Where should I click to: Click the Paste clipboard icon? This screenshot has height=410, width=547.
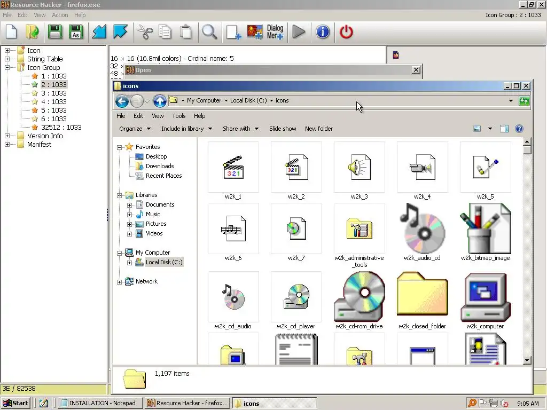pos(186,32)
